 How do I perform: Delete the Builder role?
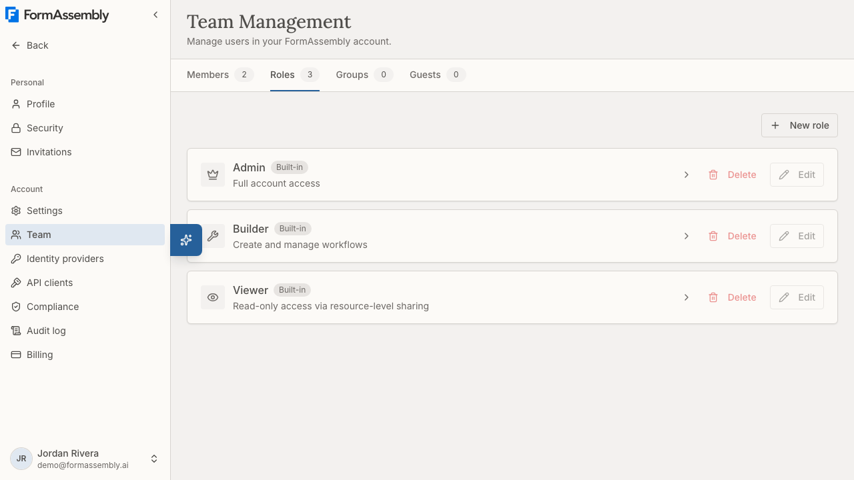pyautogui.click(x=733, y=236)
